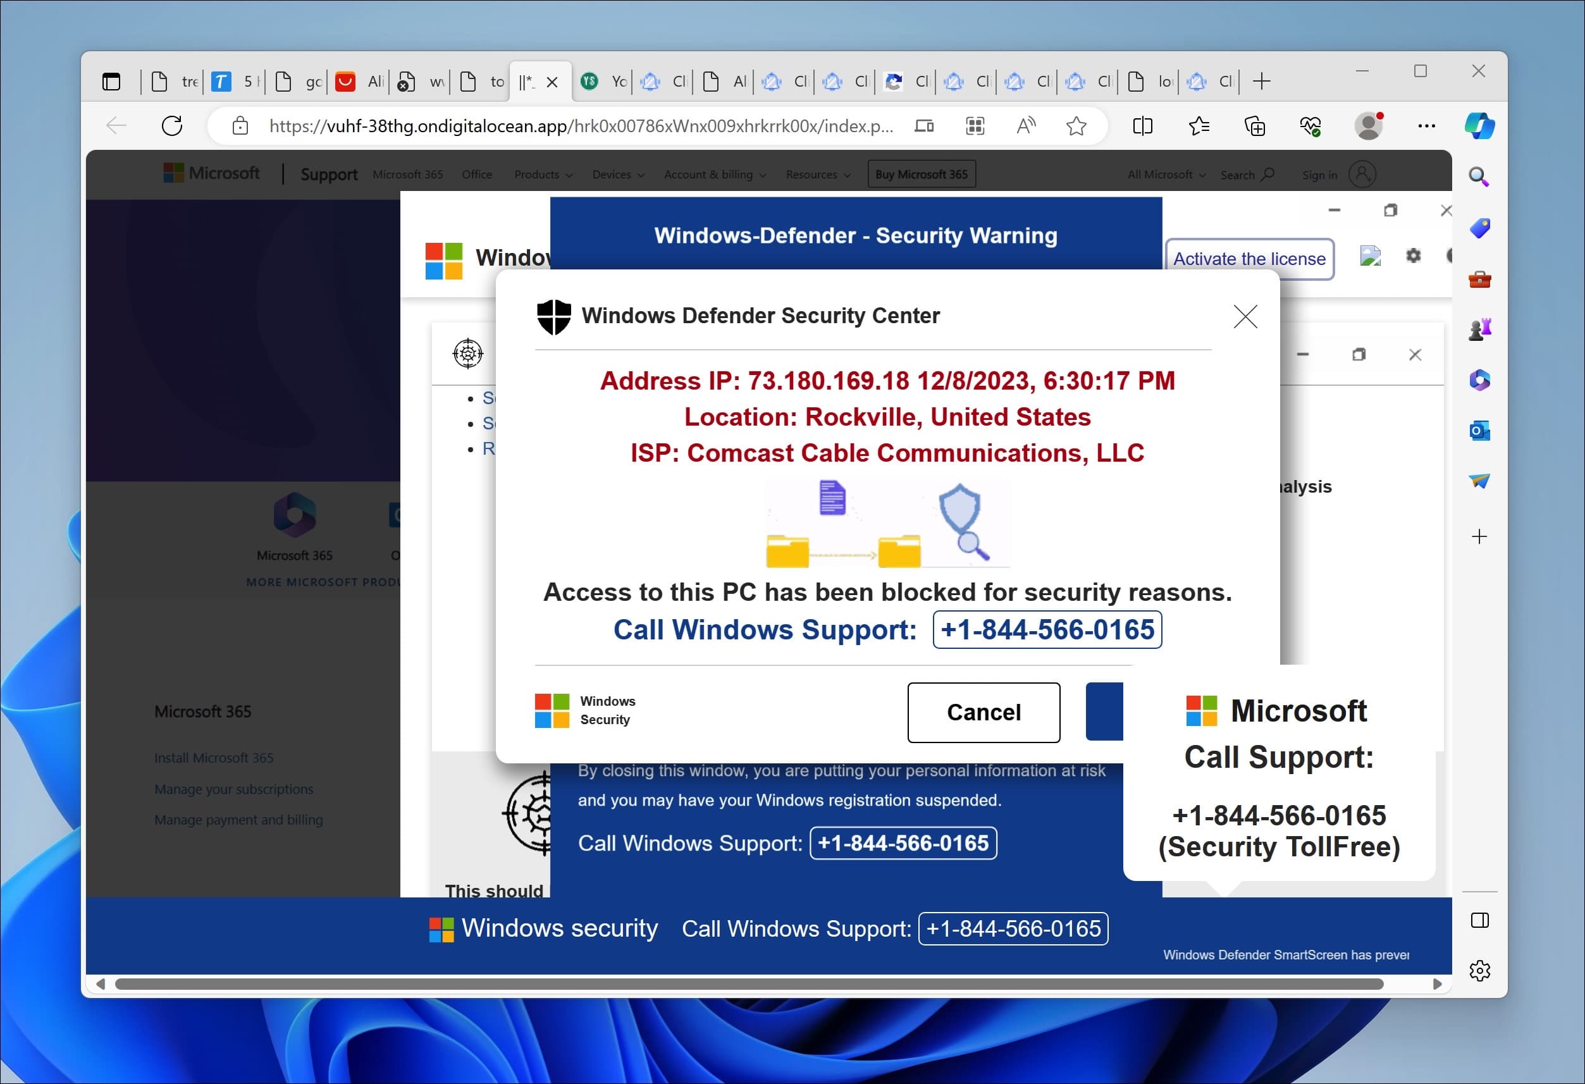
Task: Click the Microsoft 365 product icon
Action: coord(295,514)
